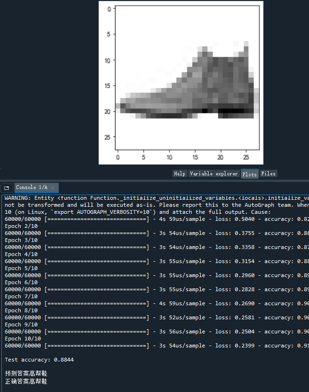
Task: Click the loss: 0.2690 value
Action: (x=235, y=303)
